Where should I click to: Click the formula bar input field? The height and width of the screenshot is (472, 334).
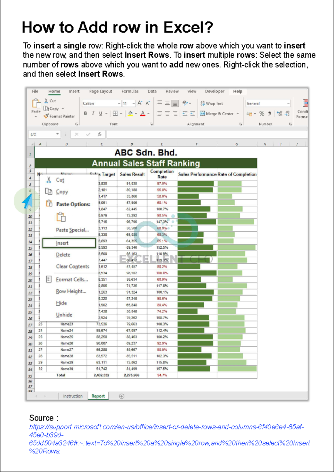point(207,134)
